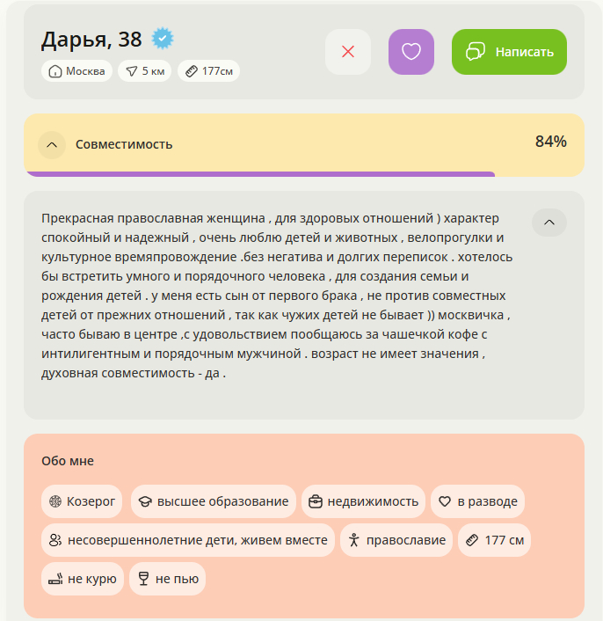Click the blue verified badge next to Дарья
This screenshot has height=621, width=603.
(163, 39)
